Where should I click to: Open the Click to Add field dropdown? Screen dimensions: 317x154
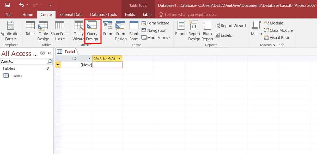[119, 59]
